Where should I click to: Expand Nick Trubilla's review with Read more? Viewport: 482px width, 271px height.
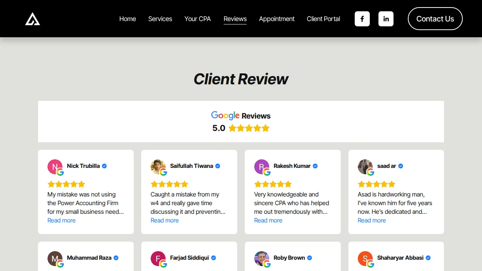(x=61, y=221)
